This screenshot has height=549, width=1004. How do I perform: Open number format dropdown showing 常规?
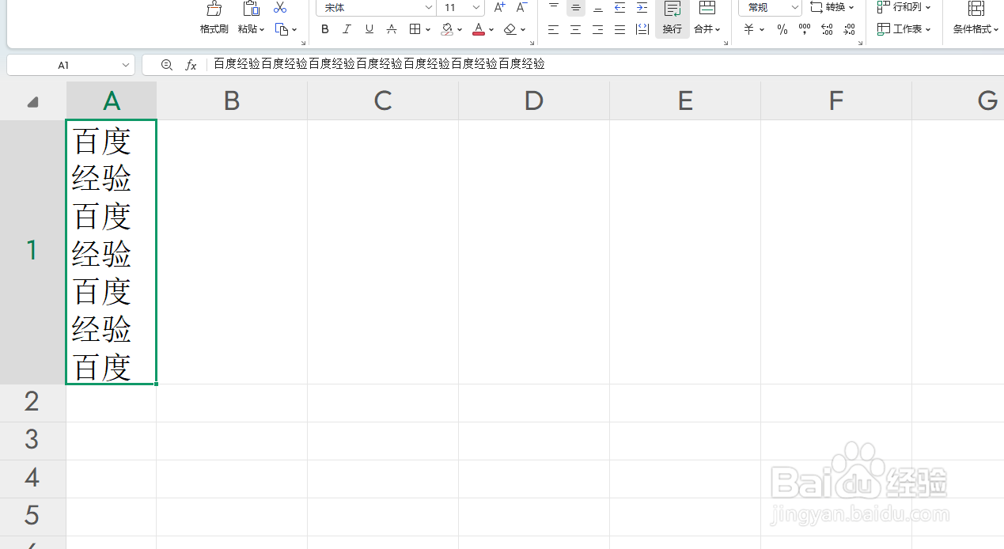pos(771,7)
